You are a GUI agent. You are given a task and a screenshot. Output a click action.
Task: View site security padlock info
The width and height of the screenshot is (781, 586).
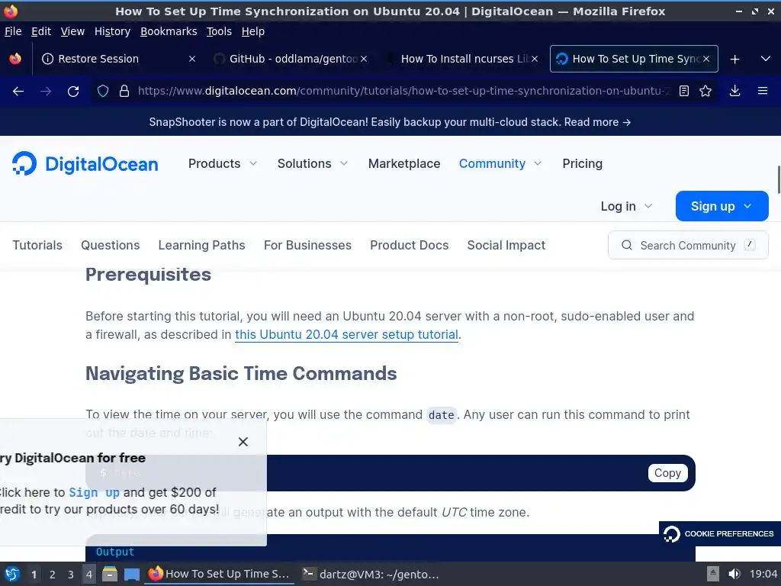tap(124, 91)
